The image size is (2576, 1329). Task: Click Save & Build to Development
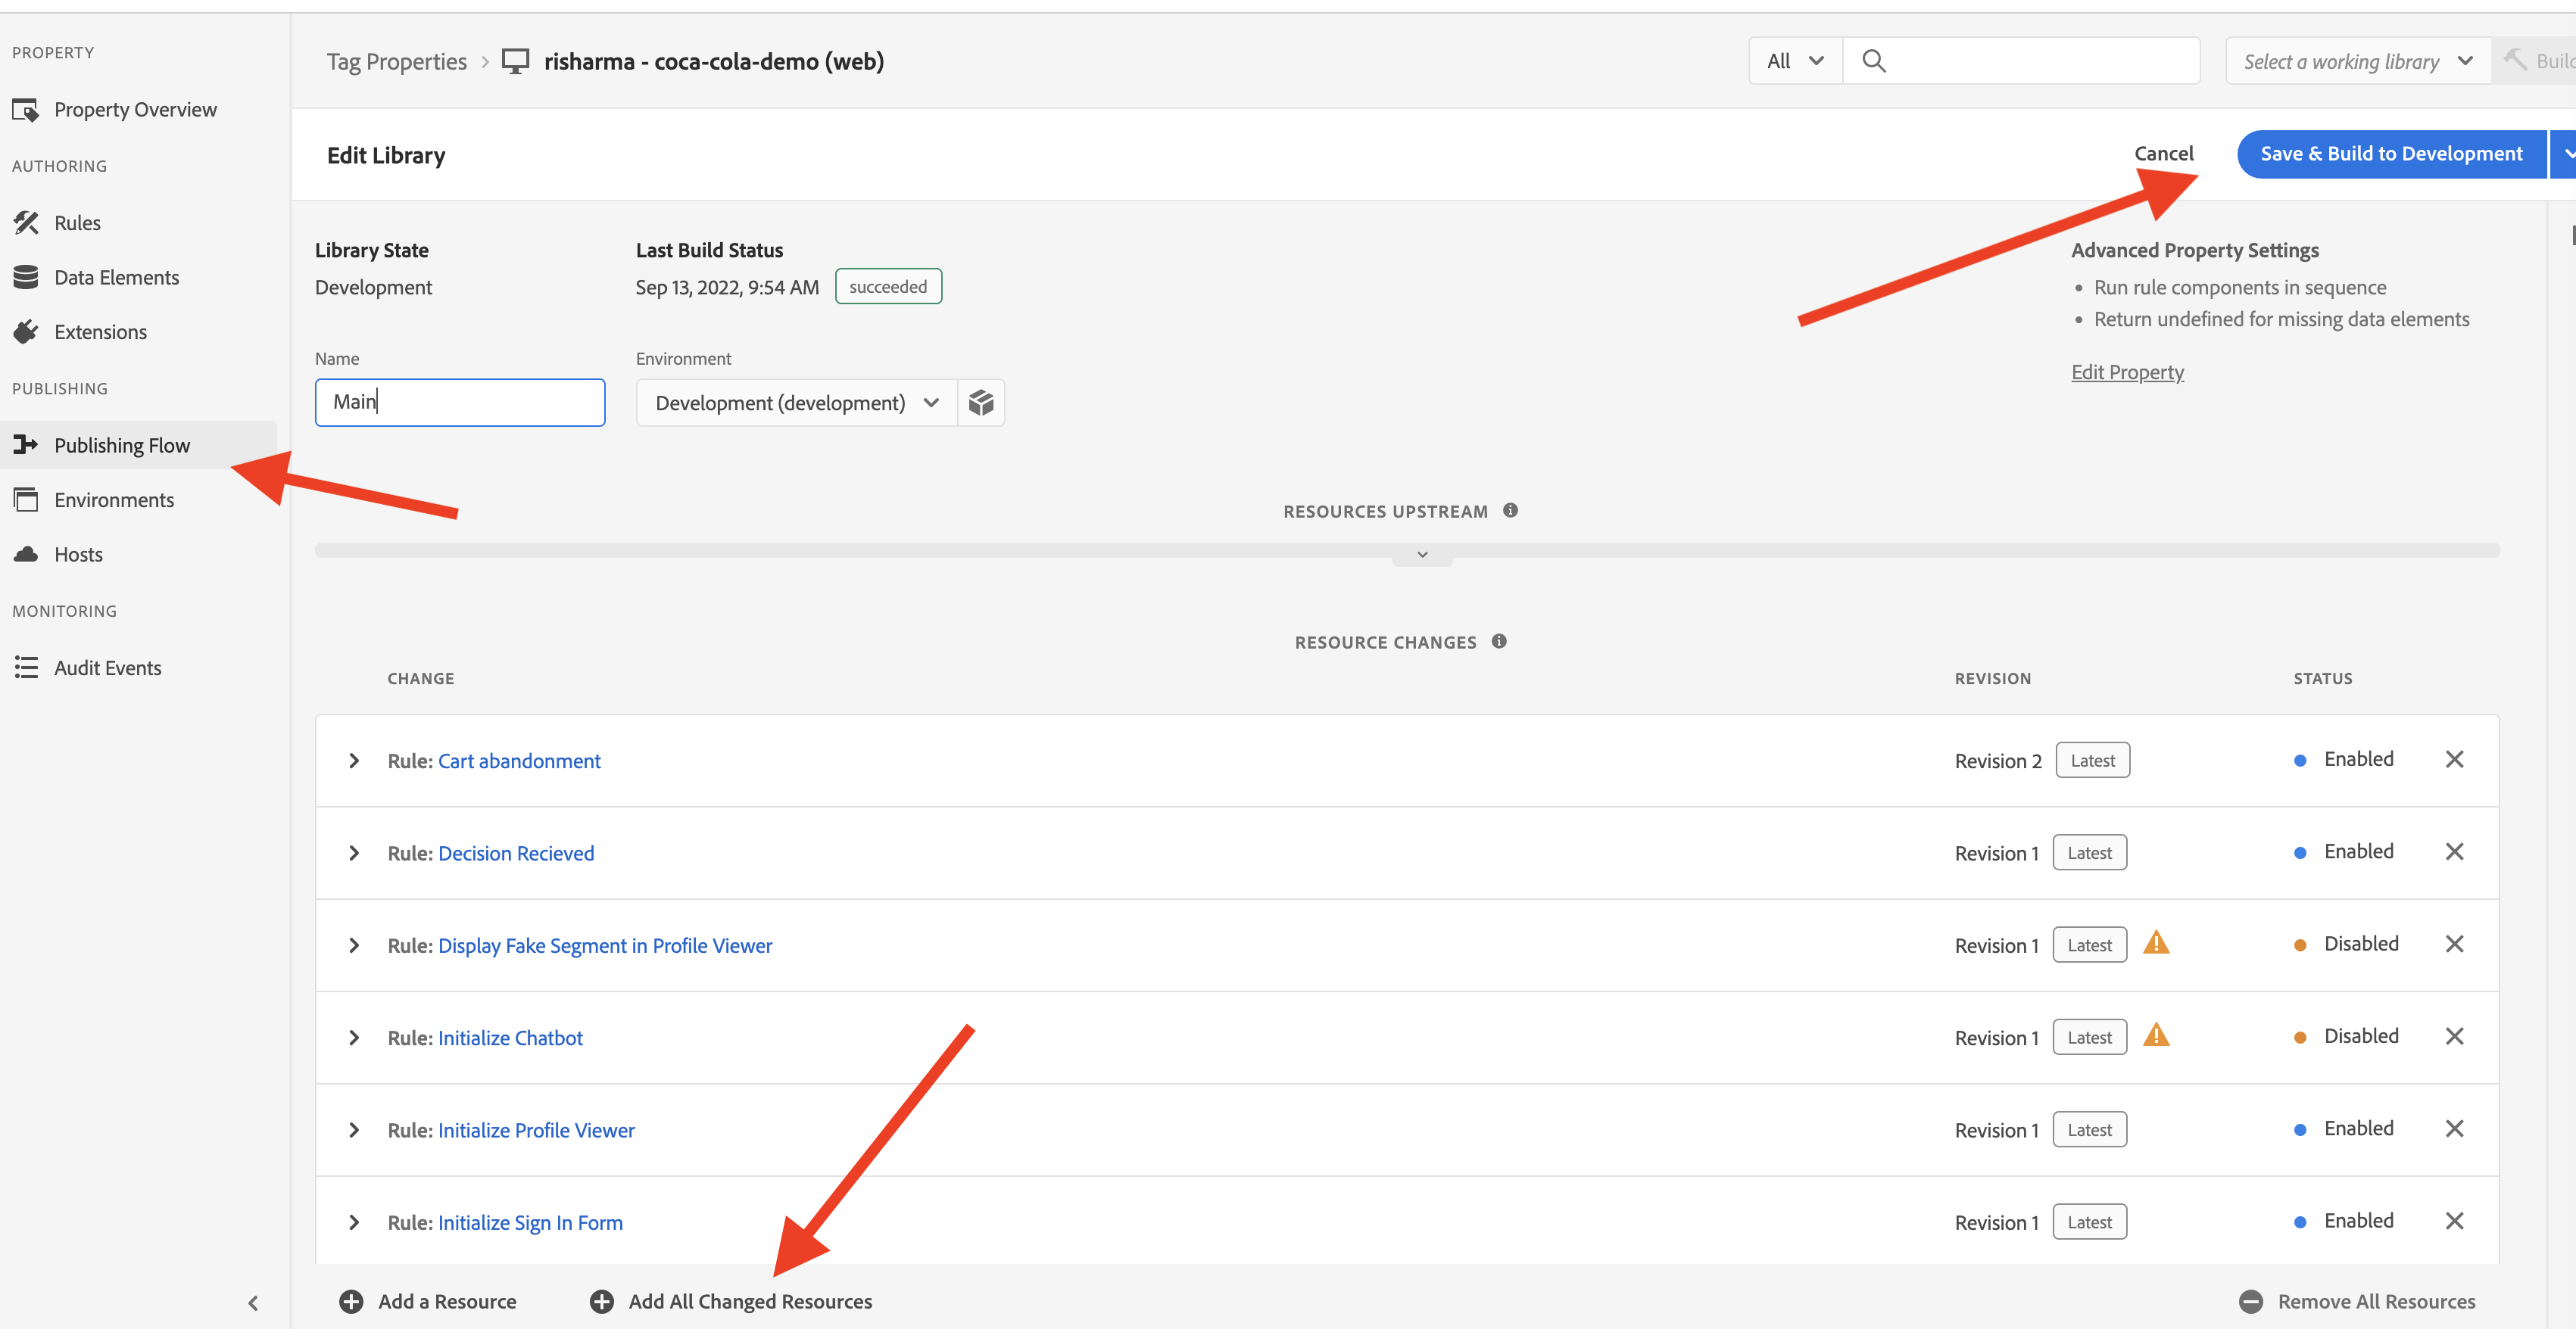coord(2391,154)
